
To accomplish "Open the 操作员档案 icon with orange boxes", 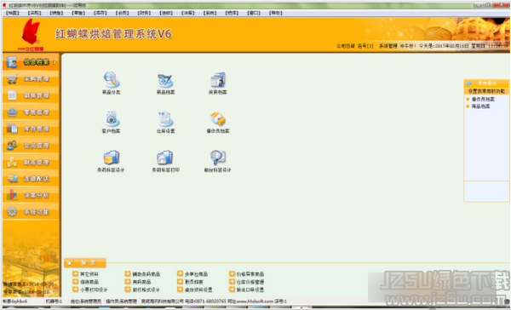I will tap(218, 118).
